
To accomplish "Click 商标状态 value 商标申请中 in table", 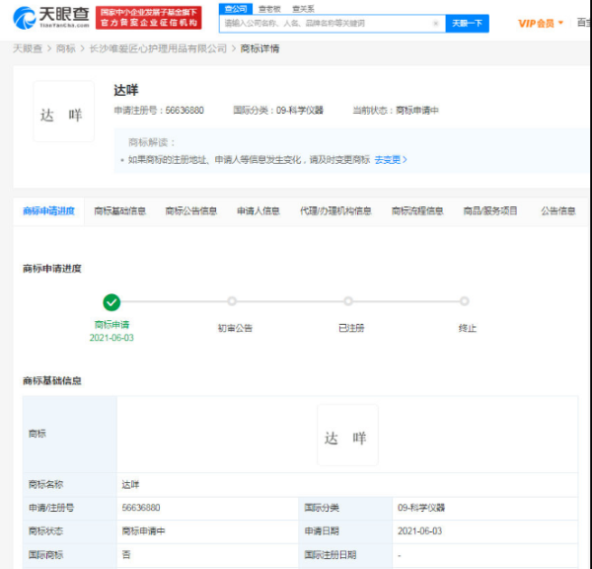I will coord(143,531).
